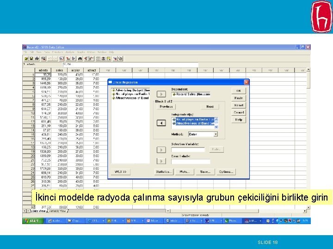Click the Help button in the dialog
333x249 pixels.
click(239, 119)
